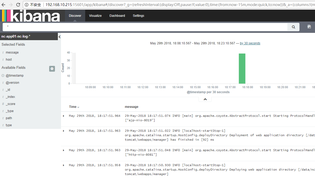The width and height of the screenshot is (315, 179).
Task: Click the _index available field
Action: pos(11,97)
